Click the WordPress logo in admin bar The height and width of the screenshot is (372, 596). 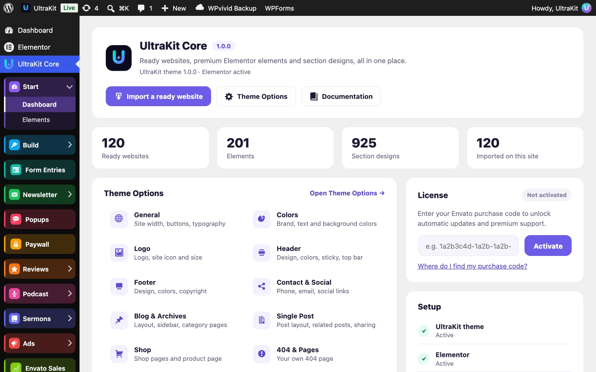pyautogui.click(x=8, y=8)
